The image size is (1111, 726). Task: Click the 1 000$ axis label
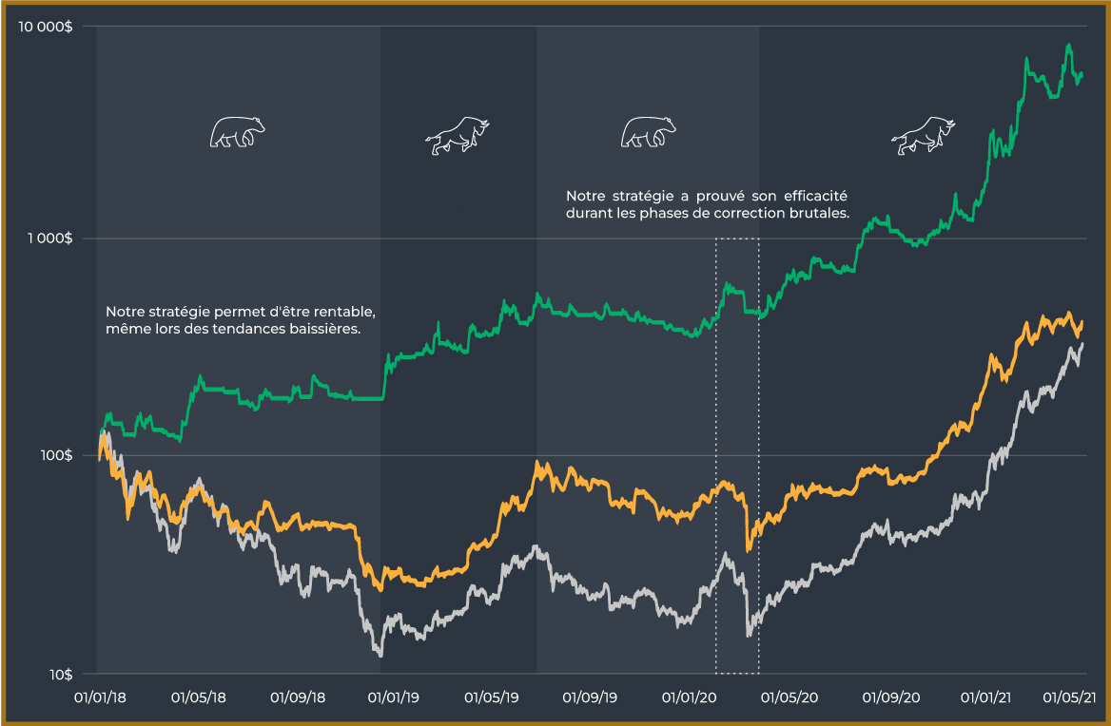point(49,238)
